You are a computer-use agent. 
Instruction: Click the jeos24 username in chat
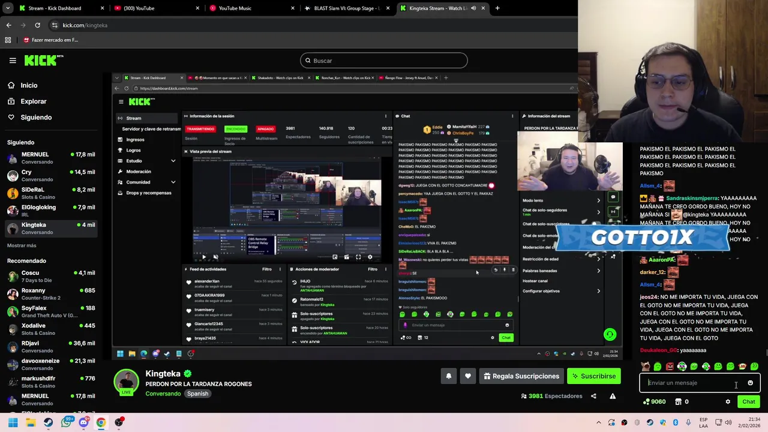tap(649, 297)
